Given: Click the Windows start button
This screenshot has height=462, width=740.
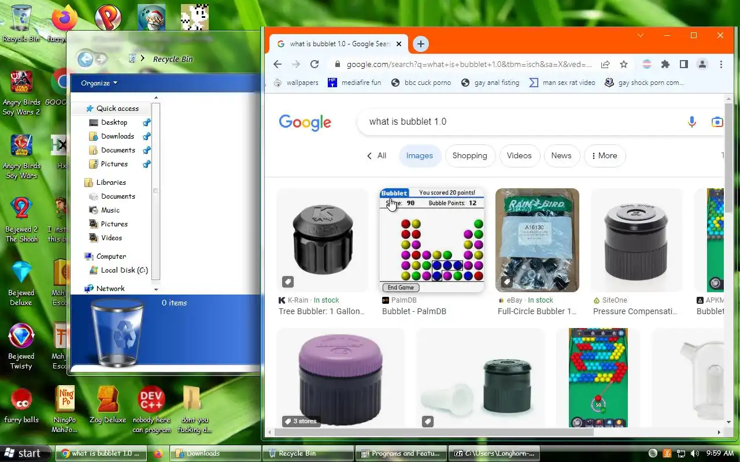Looking at the screenshot, I should pyautogui.click(x=23, y=453).
